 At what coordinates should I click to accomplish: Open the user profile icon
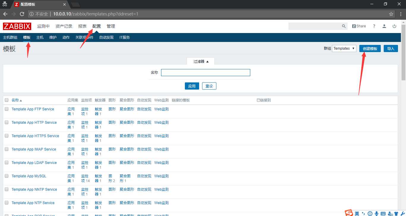(384, 26)
